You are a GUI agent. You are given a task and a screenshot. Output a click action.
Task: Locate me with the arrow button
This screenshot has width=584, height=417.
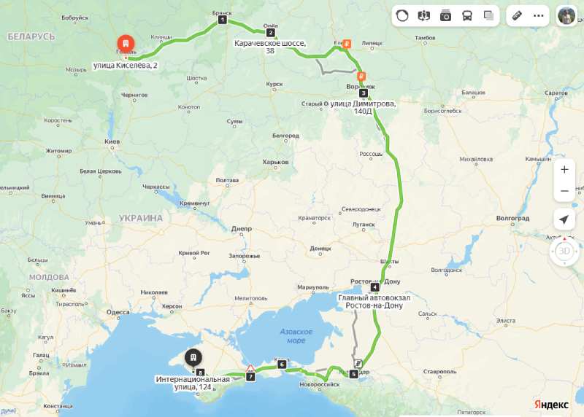[564, 219]
